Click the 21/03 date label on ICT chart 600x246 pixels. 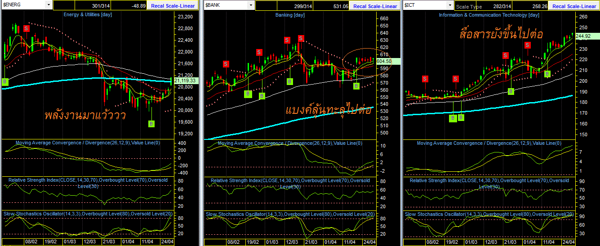(510, 242)
